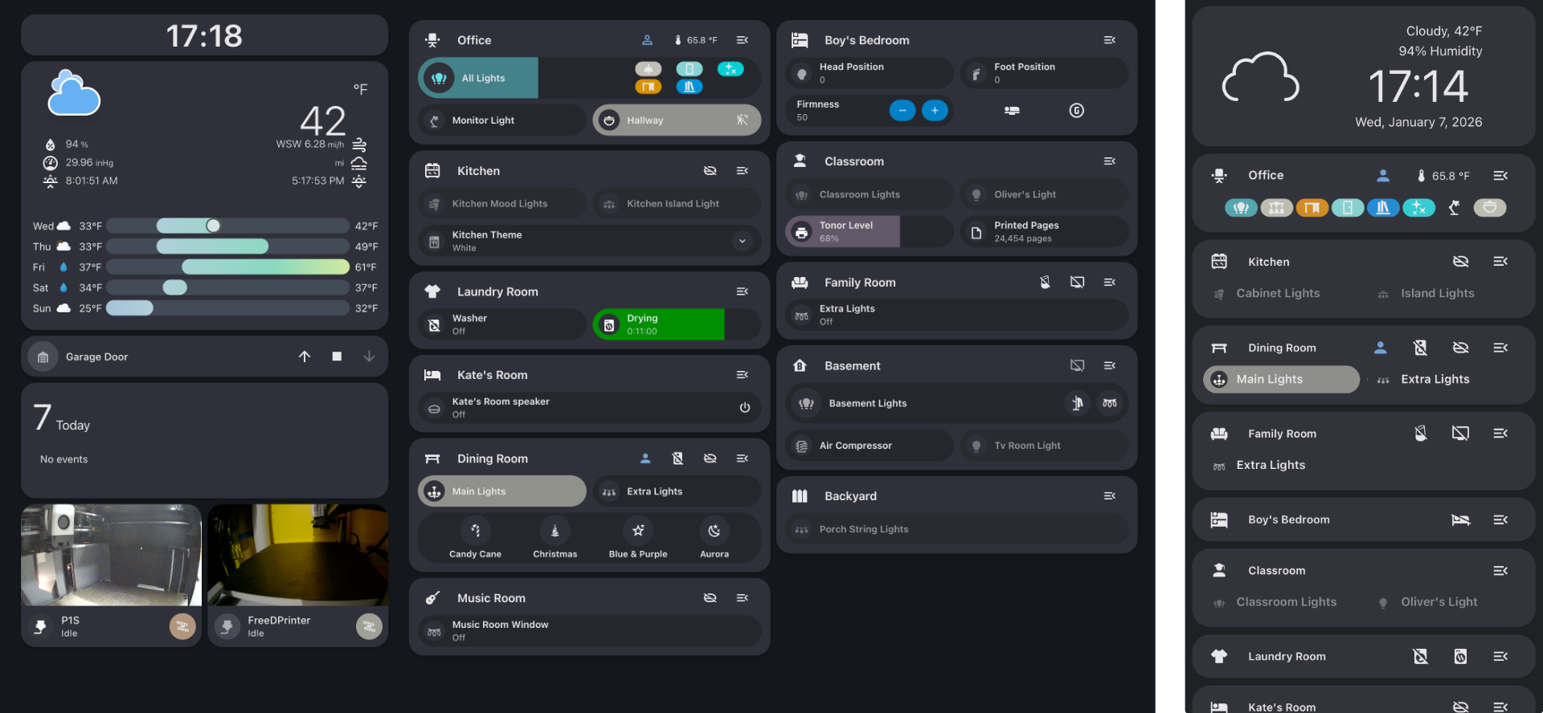Click the floor lamp icon on Basement Lights tile

(x=1078, y=403)
